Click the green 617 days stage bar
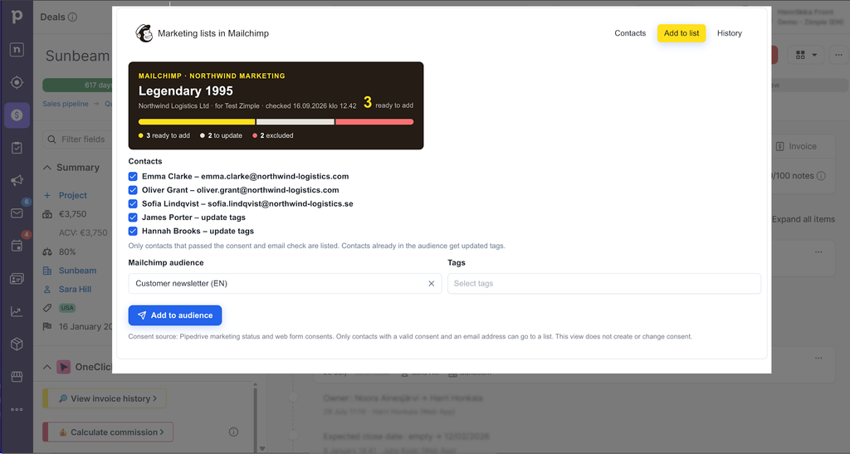 [x=77, y=85]
